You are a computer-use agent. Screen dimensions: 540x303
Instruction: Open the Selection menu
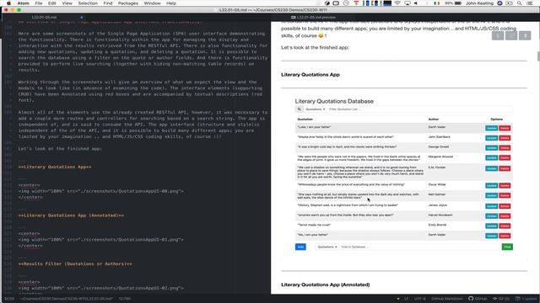coord(88,3)
